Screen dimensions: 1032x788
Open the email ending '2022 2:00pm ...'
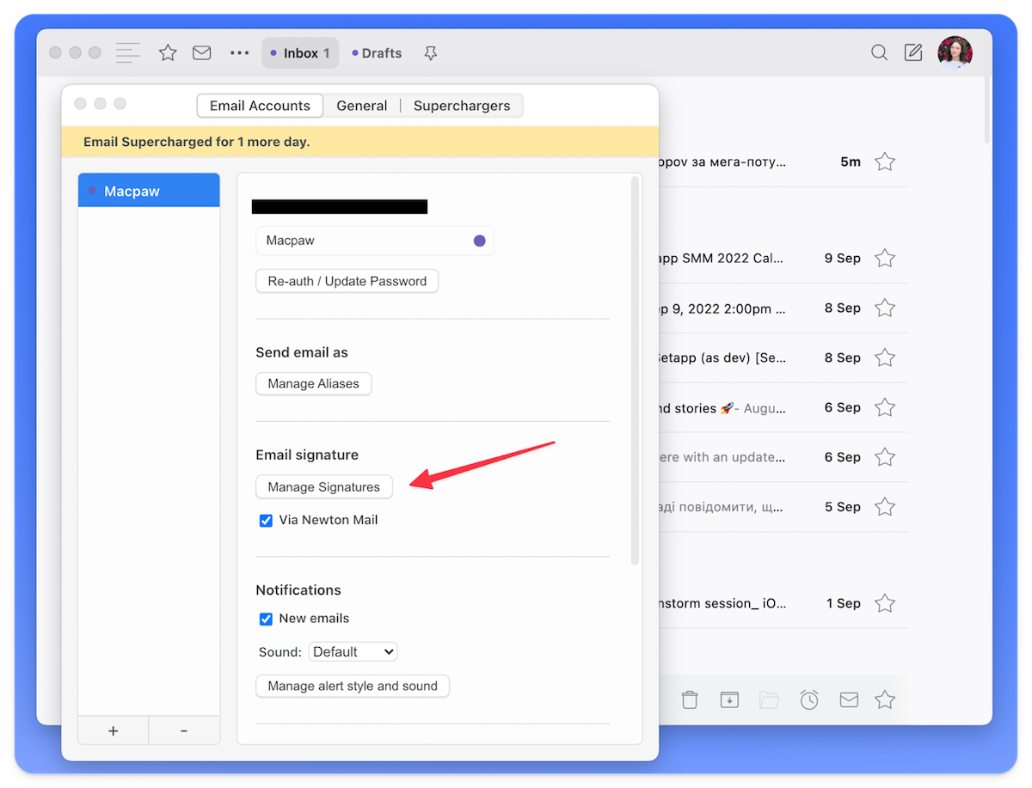(x=782, y=308)
